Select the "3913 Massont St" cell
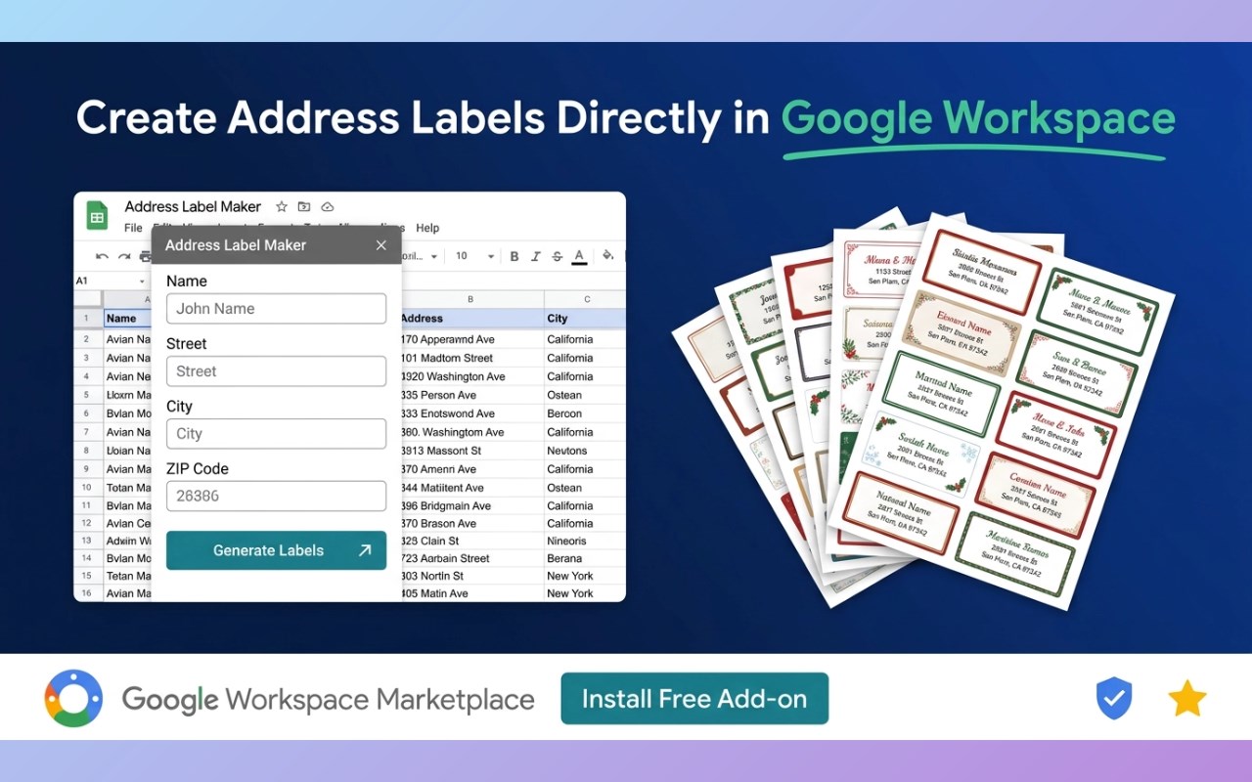Image resolution: width=1252 pixels, height=782 pixels. [471, 451]
